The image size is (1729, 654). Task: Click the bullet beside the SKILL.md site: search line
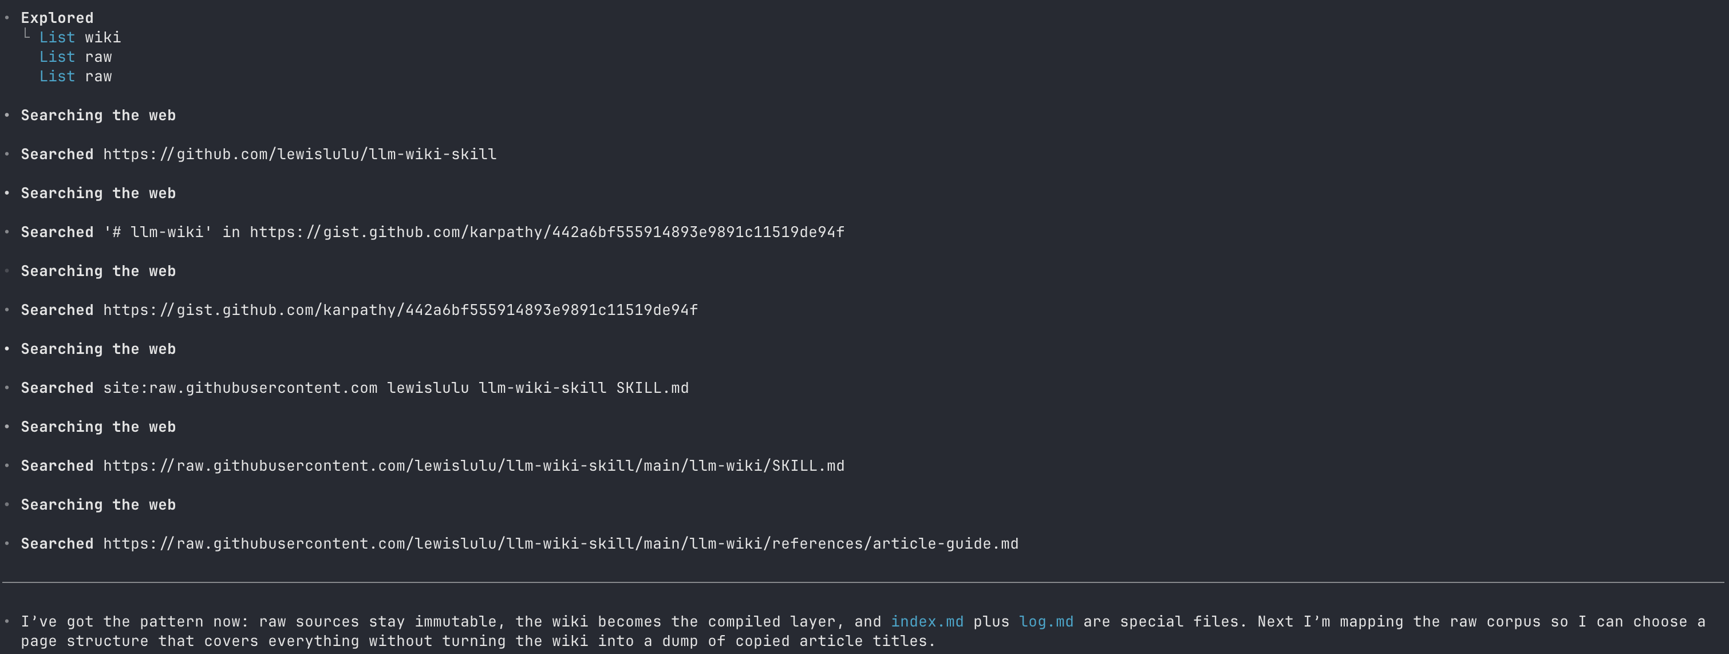tap(7, 388)
